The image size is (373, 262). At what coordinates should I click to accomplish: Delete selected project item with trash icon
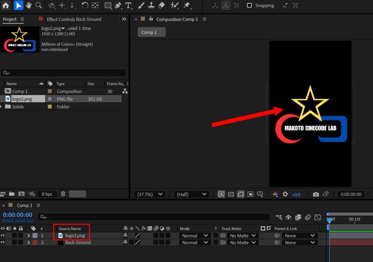pos(63,194)
